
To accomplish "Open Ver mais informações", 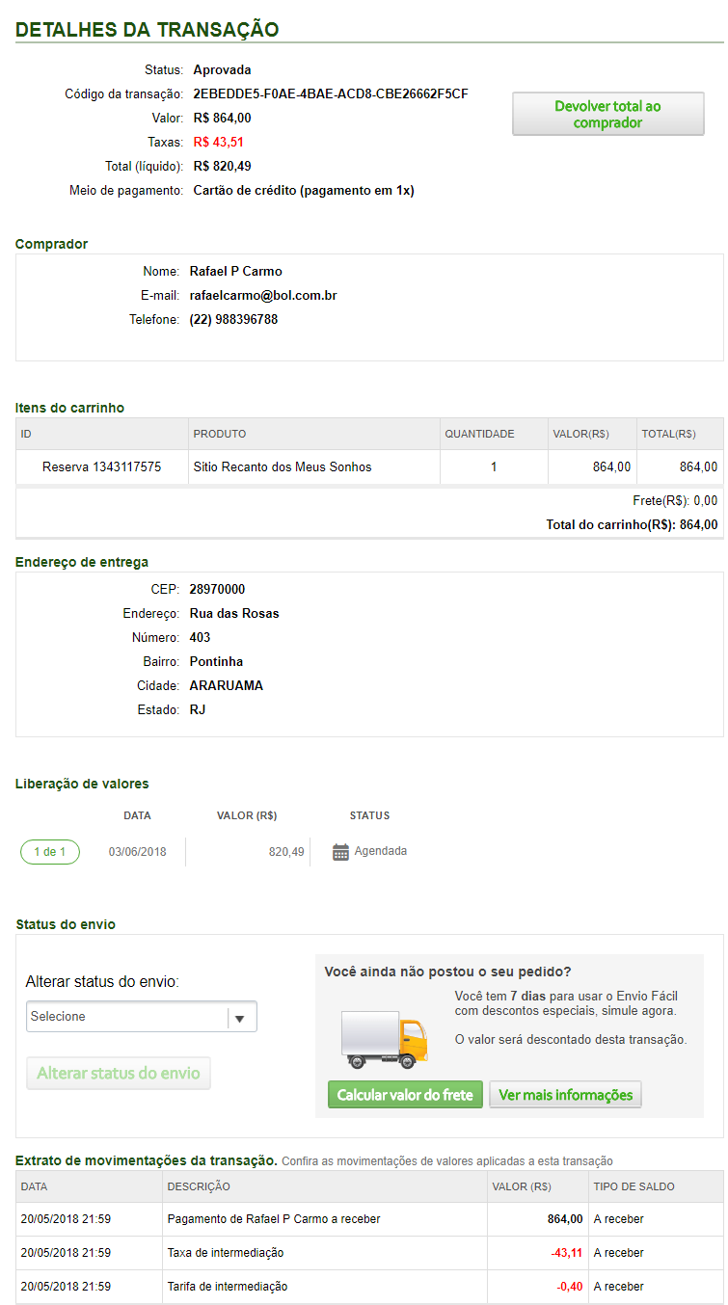I will [565, 1095].
